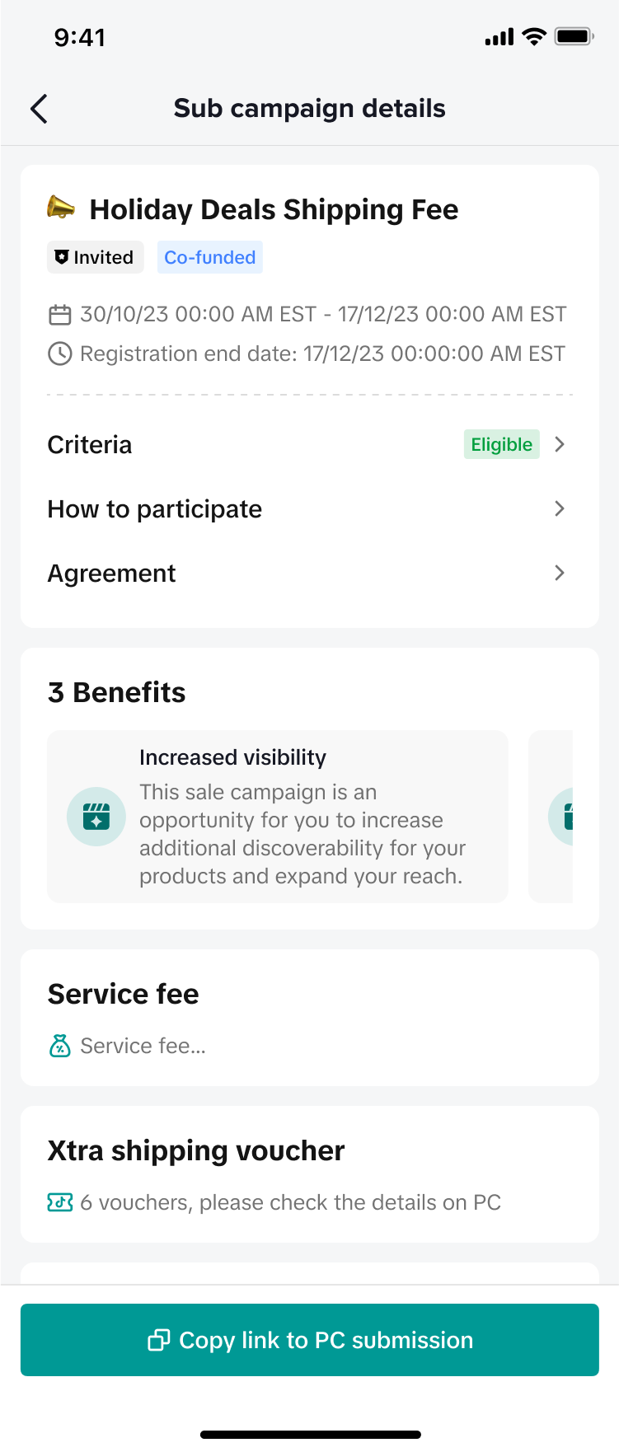This screenshot has width=619, height=1452.
Task: Click the service fee money bag icon
Action: pos(60,1047)
